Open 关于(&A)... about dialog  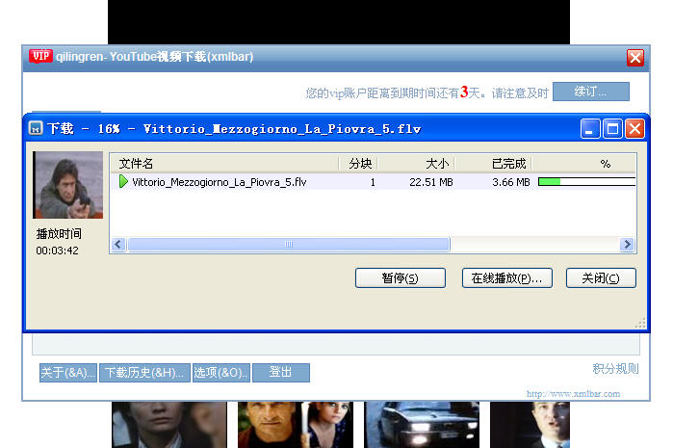(x=67, y=373)
